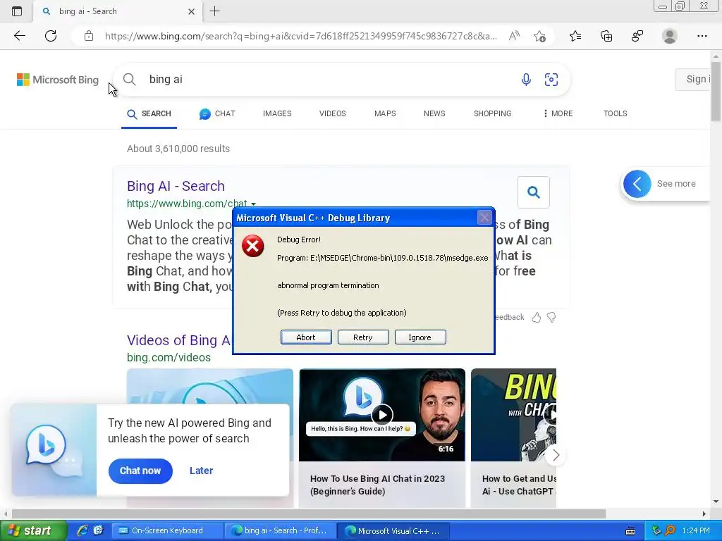Switch to 'bing ai - Search' taskbar item
722x541 pixels.
pos(280,531)
